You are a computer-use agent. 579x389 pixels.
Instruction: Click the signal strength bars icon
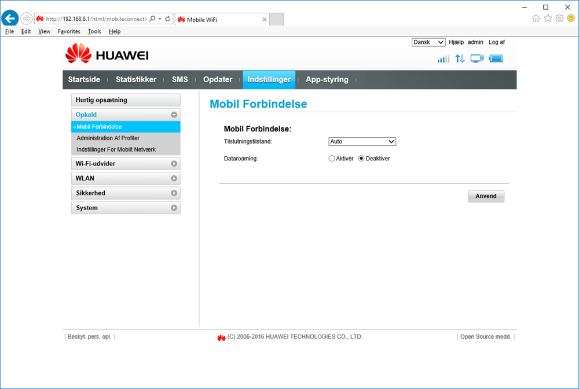444,58
